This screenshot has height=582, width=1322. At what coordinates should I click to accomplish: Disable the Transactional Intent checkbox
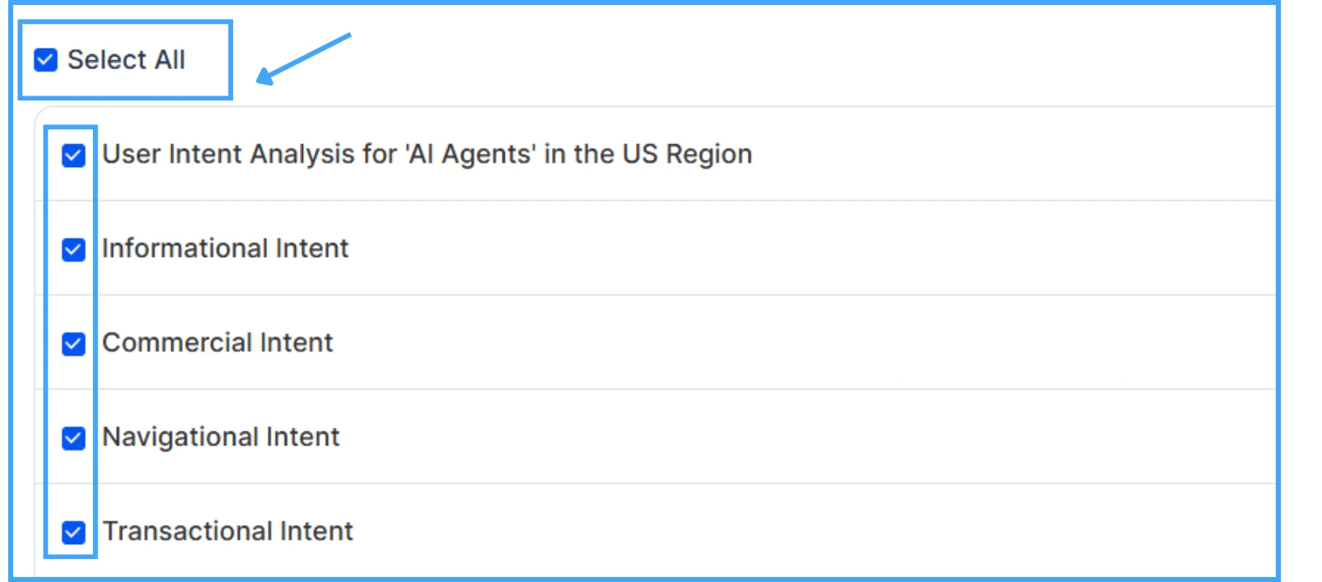[x=73, y=533]
